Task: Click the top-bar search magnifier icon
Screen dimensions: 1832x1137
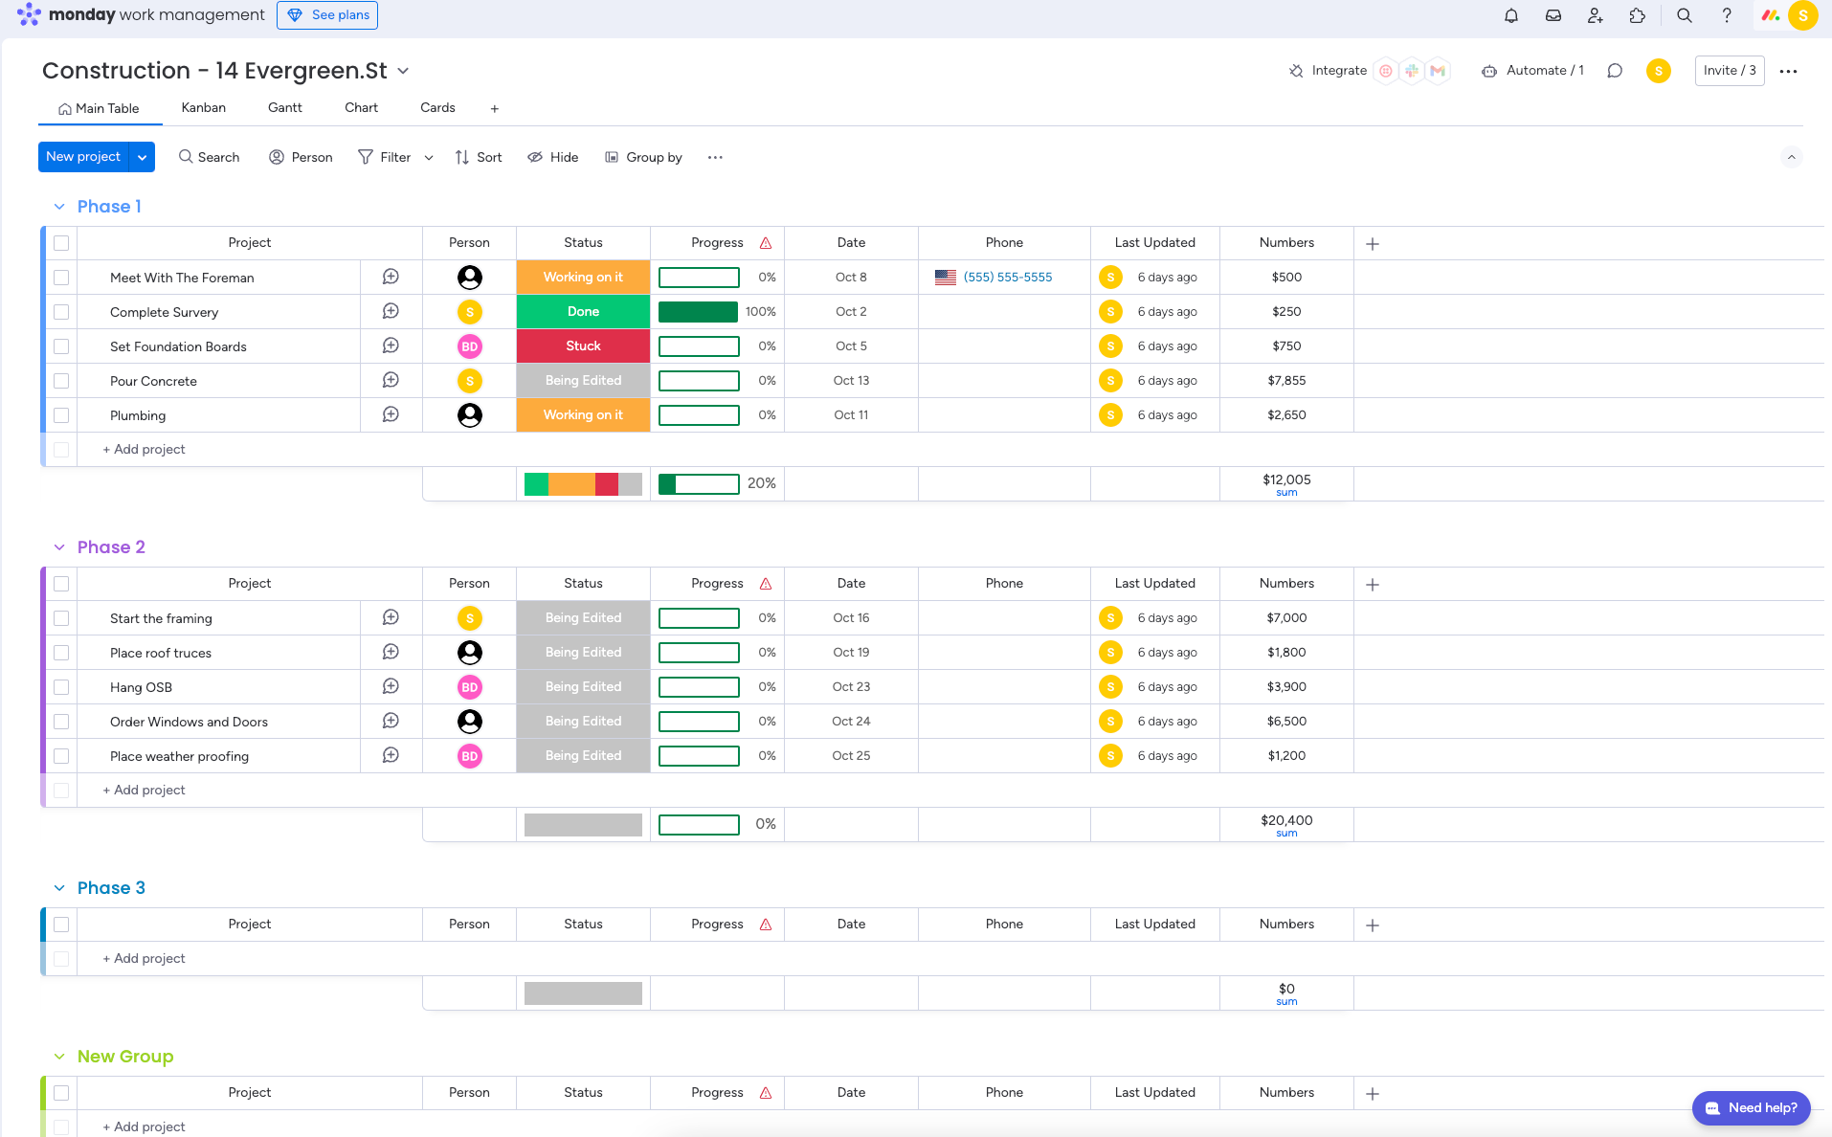Action: point(1685,15)
